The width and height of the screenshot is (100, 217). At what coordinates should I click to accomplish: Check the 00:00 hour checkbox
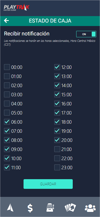[7, 67]
